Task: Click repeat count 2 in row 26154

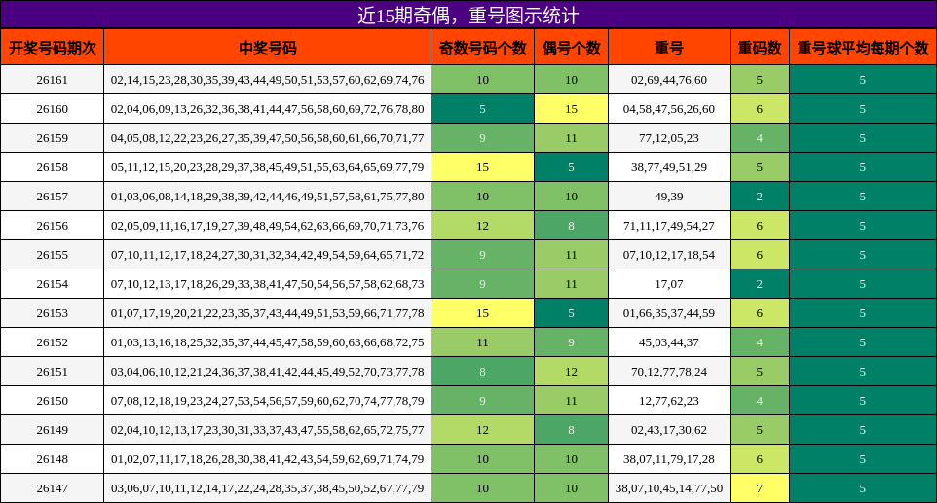Action: (x=759, y=284)
